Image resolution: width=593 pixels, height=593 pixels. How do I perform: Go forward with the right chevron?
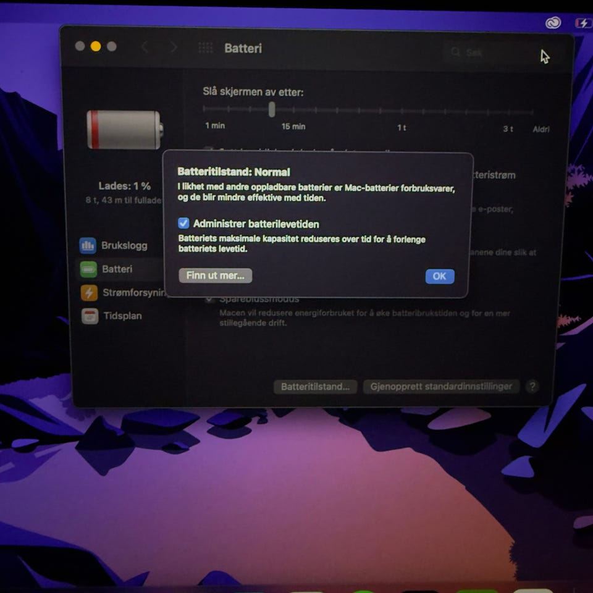pyautogui.click(x=174, y=48)
